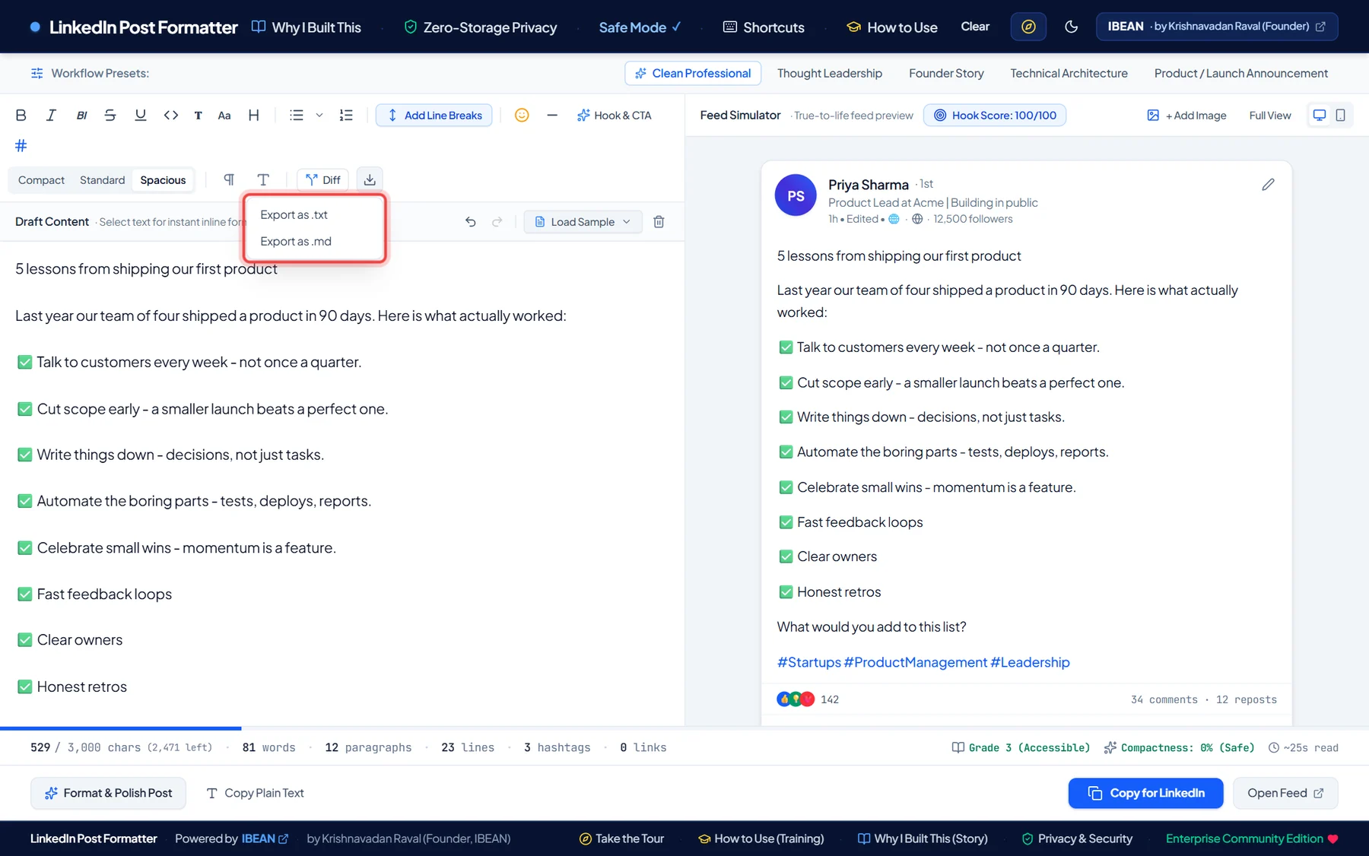1369x856 pixels.
Task: Toggle dark mode moon icon
Action: (1072, 27)
